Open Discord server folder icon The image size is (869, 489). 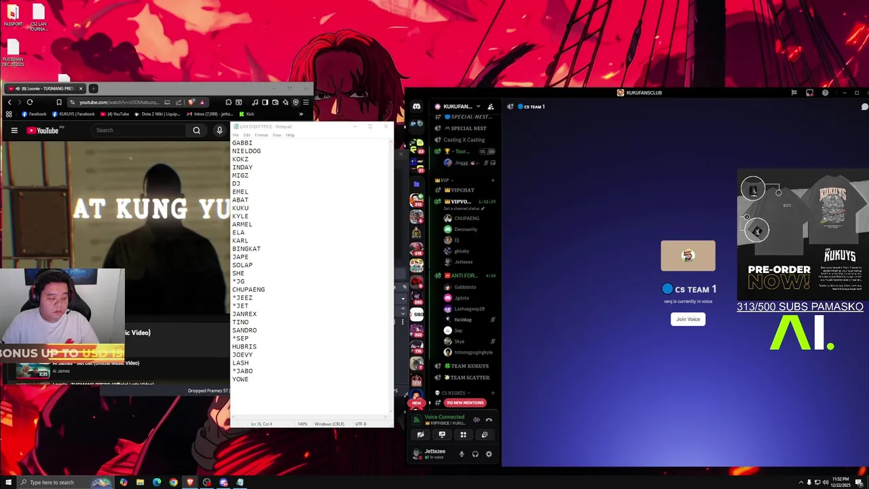coord(416,184)
